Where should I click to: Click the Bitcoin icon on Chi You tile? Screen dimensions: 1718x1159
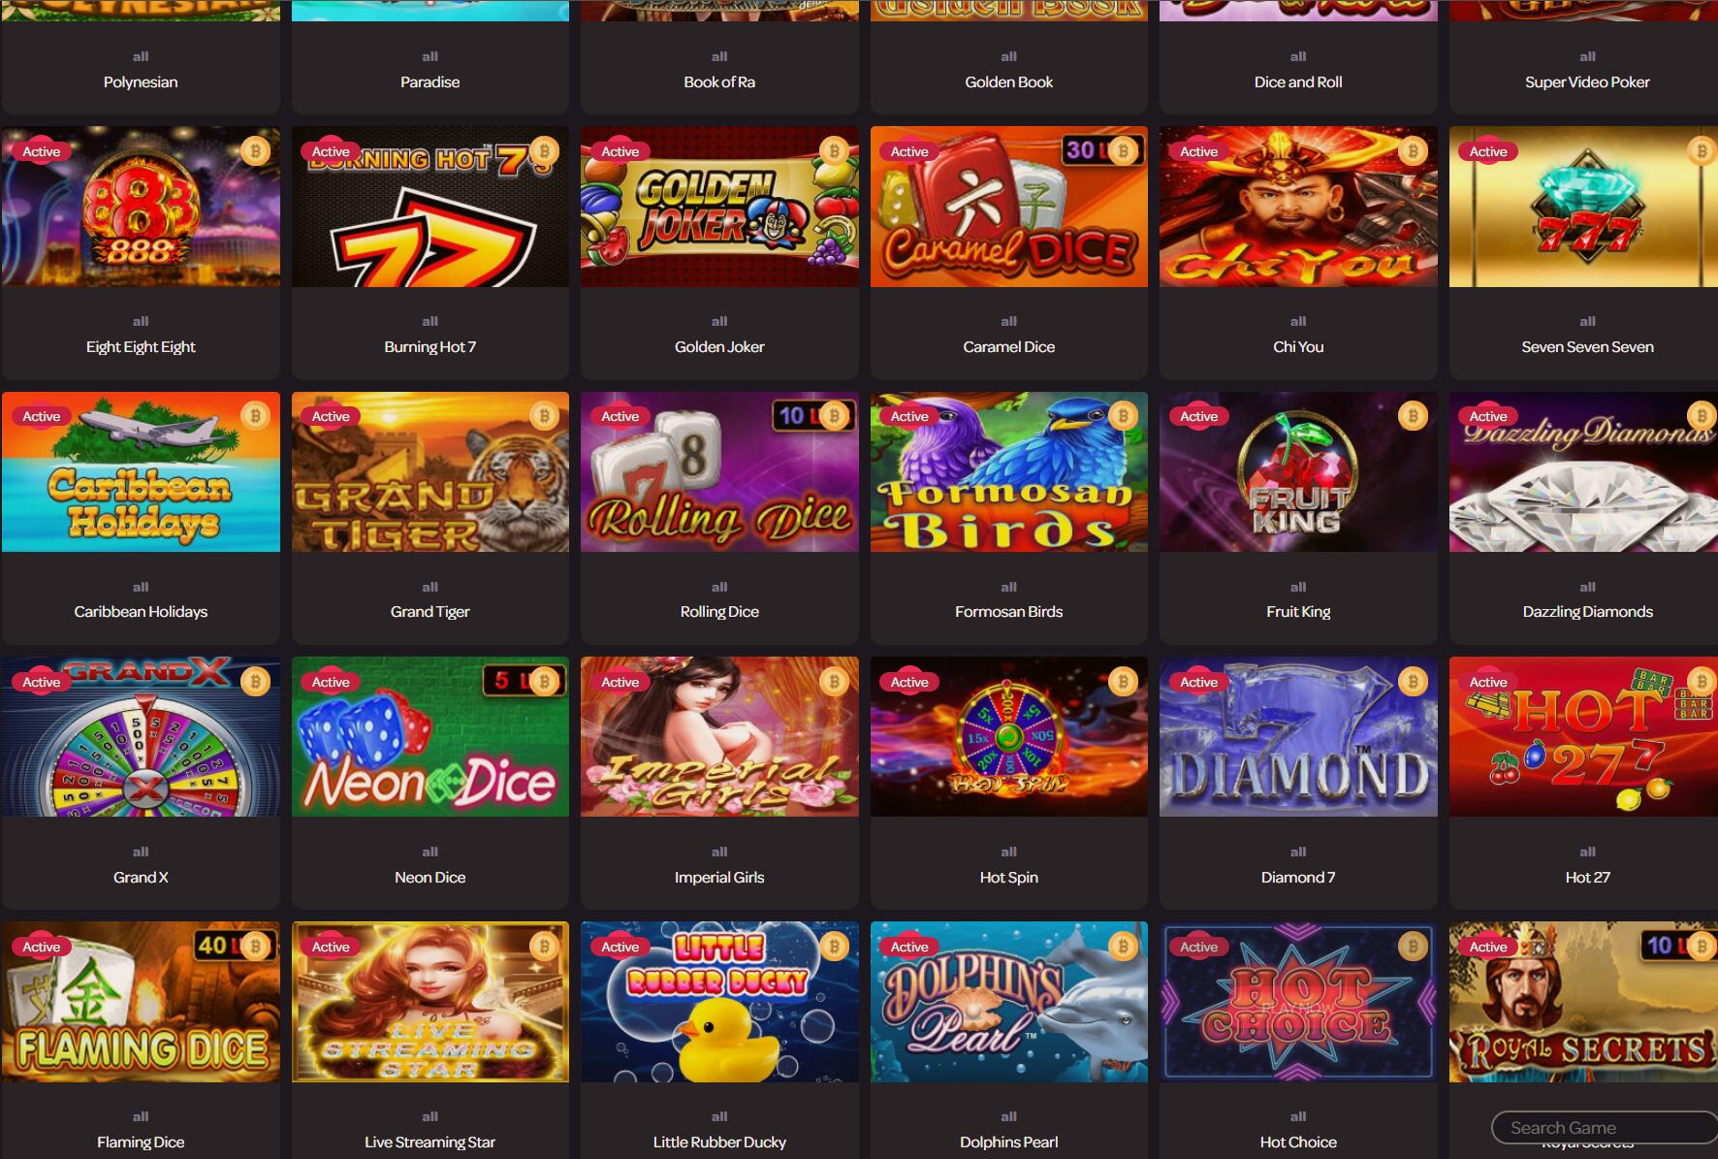(x=1413, y=151)
